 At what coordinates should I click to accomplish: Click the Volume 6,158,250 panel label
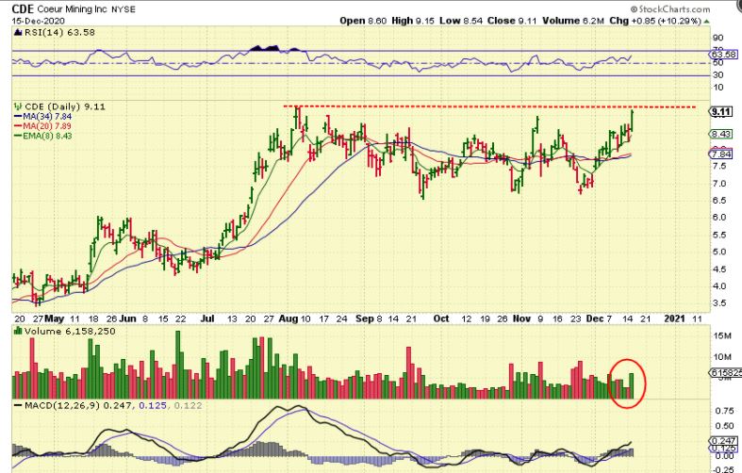point(70,331)
